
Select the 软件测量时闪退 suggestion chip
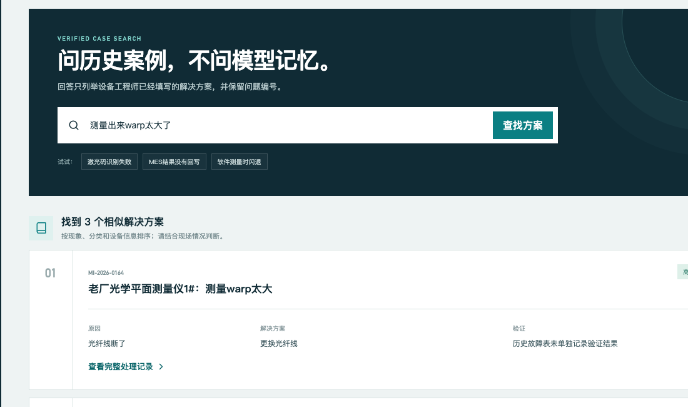(x=239, y=162)
